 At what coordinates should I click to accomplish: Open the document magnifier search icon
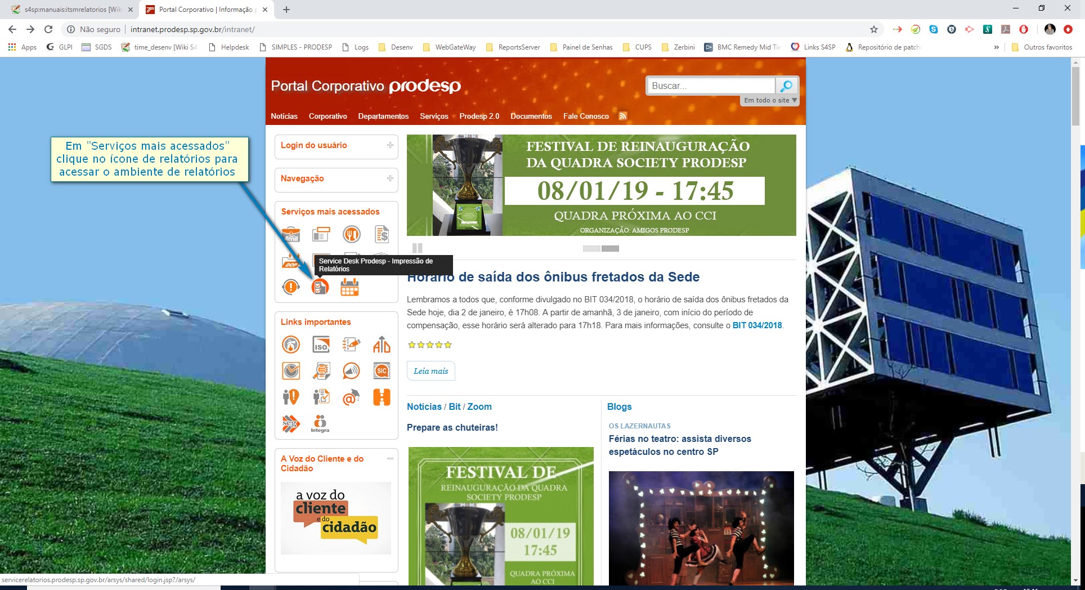321,370
